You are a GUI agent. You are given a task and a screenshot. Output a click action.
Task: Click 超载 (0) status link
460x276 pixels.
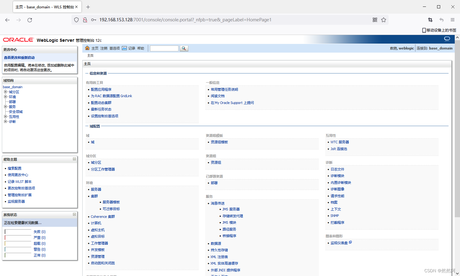(40, 244)
